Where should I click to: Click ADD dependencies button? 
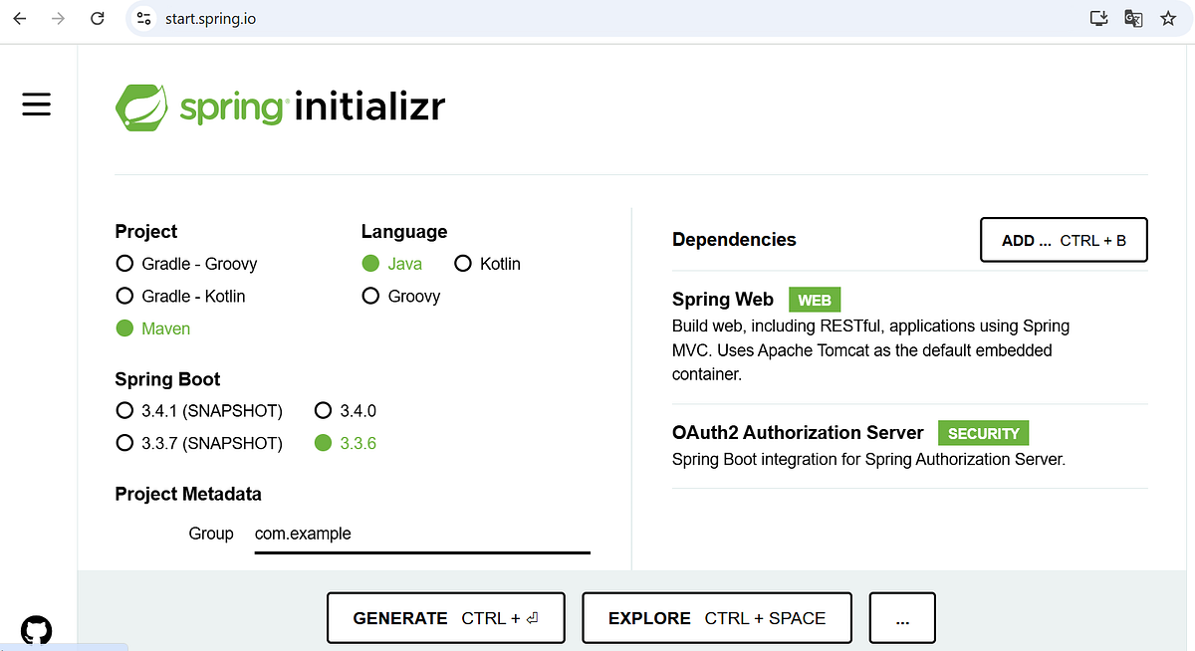point(1064,240)
